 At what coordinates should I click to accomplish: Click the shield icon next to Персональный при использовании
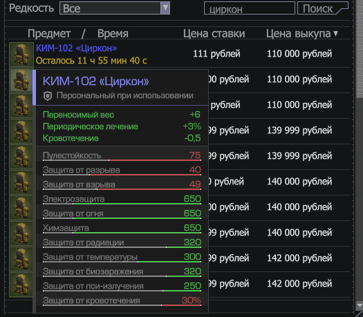pos(48,96)
